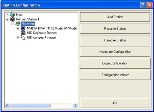The height and width of the screenshot is (112, 154).
Task: Expand the NVIDIA RIVA TNT2 entry
Action: pyautogui.click(x=18, y=29)
